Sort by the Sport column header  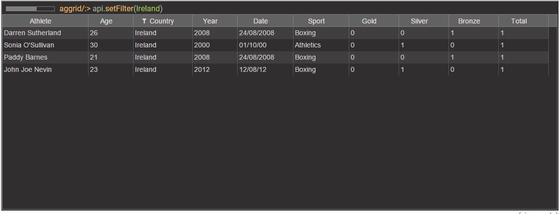pos(316,21)
